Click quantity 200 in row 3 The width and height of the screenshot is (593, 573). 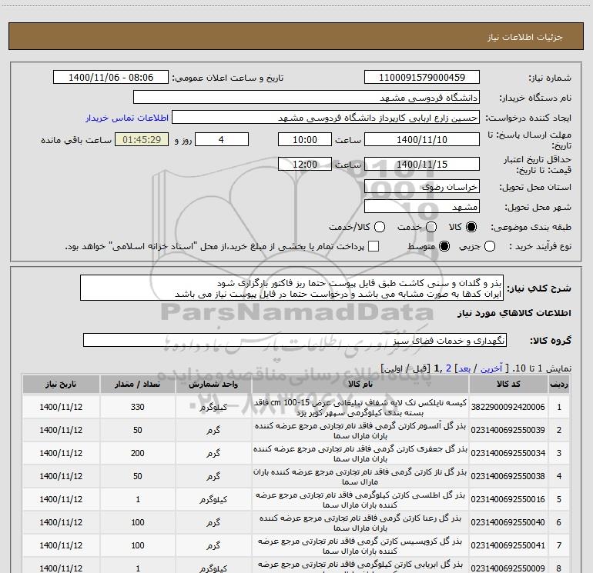[x=138, y=453]
